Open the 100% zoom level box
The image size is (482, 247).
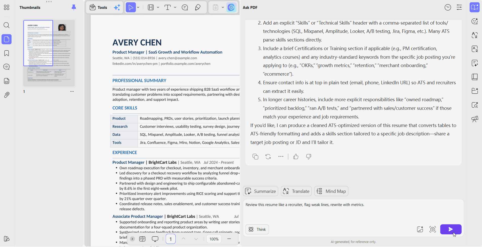coord(214,239)
